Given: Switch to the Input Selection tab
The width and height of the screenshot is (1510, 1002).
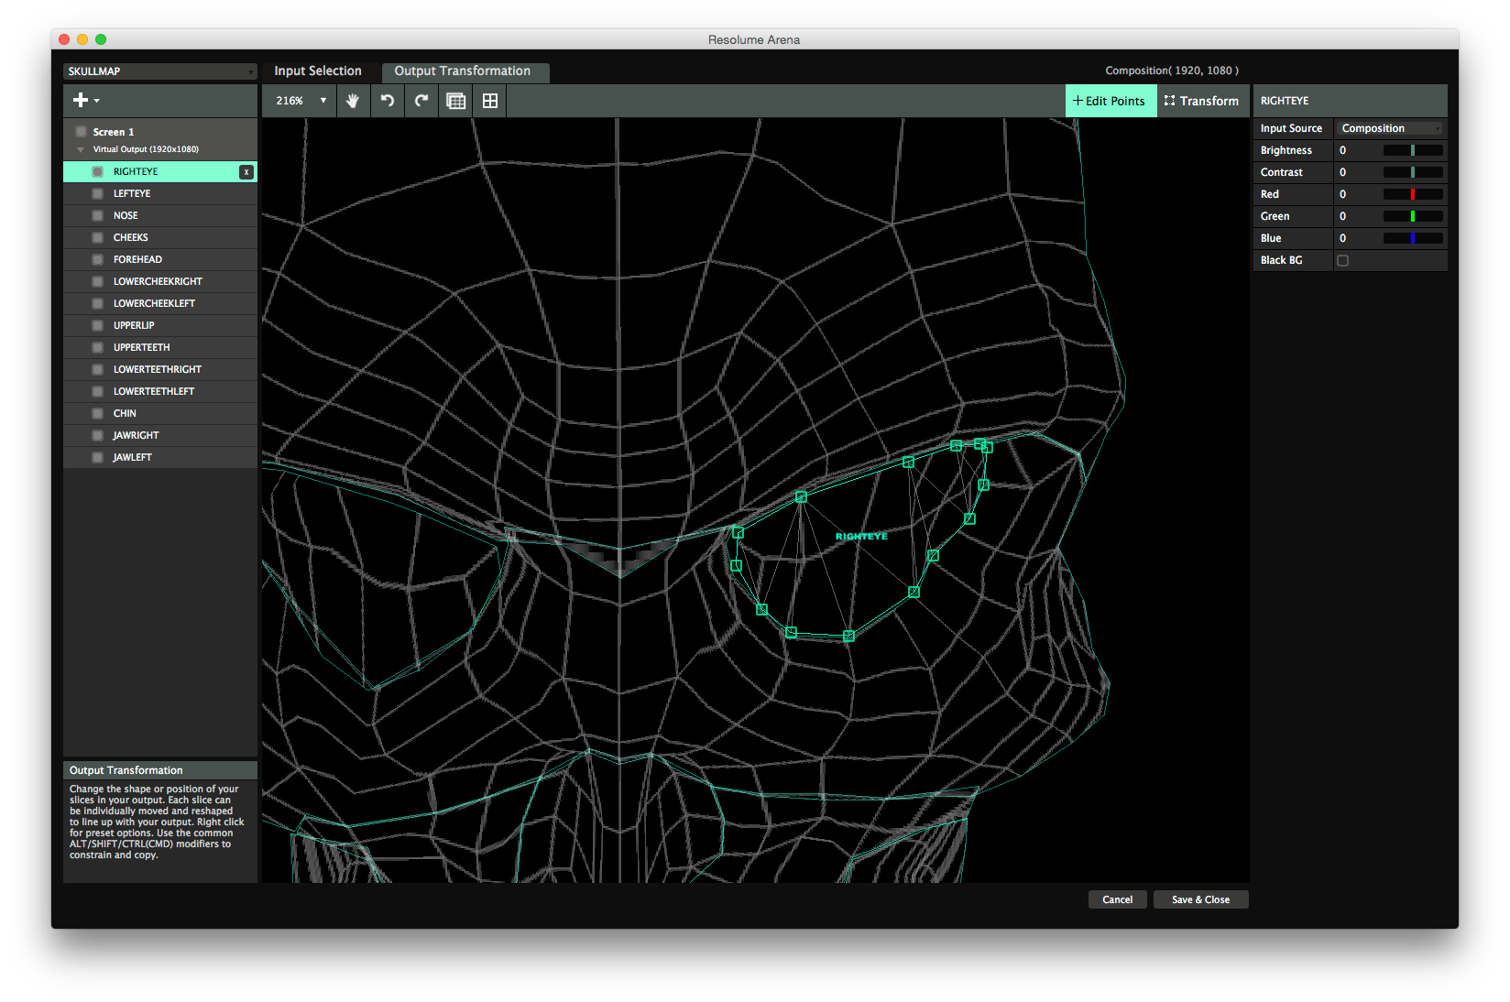Looking at the screenshot, I should coord(318,71).
